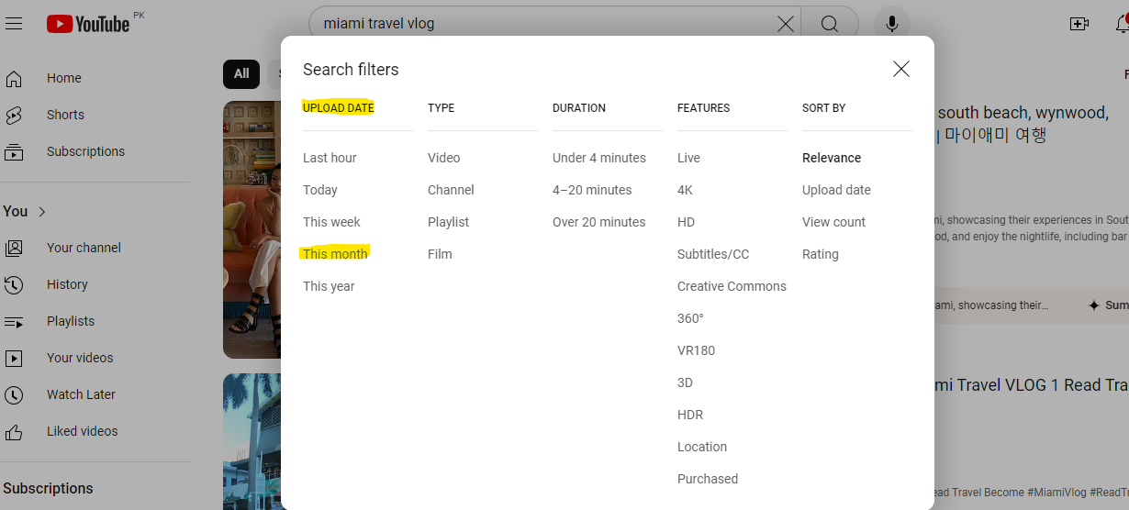
Task: Enable the Subtitles/CC filter
Action: tap(713, 254)
